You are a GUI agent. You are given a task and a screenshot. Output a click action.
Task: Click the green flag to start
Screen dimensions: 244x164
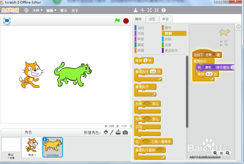(117, 21)
